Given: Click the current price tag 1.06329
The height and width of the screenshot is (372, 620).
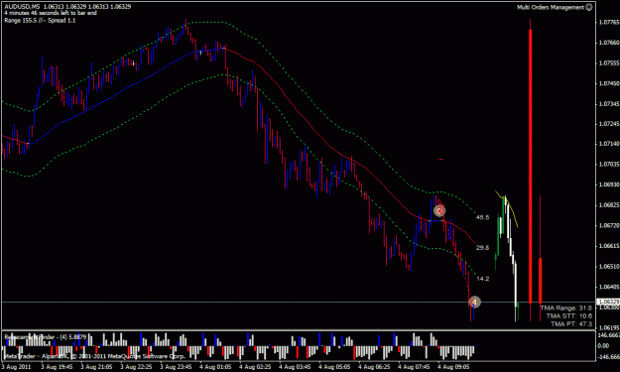Looking at the screenshot, I should coord(608,302).
